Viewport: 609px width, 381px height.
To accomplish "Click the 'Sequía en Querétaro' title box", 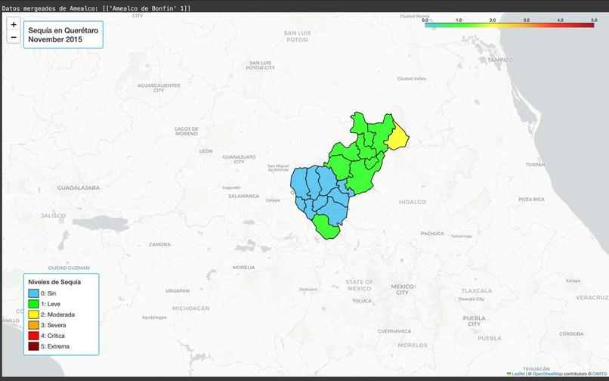I will tap(63, 35).
